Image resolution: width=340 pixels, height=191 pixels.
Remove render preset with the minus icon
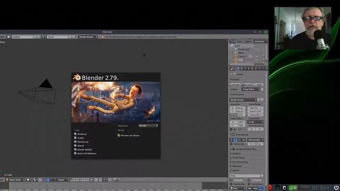[x=262, y=100]
